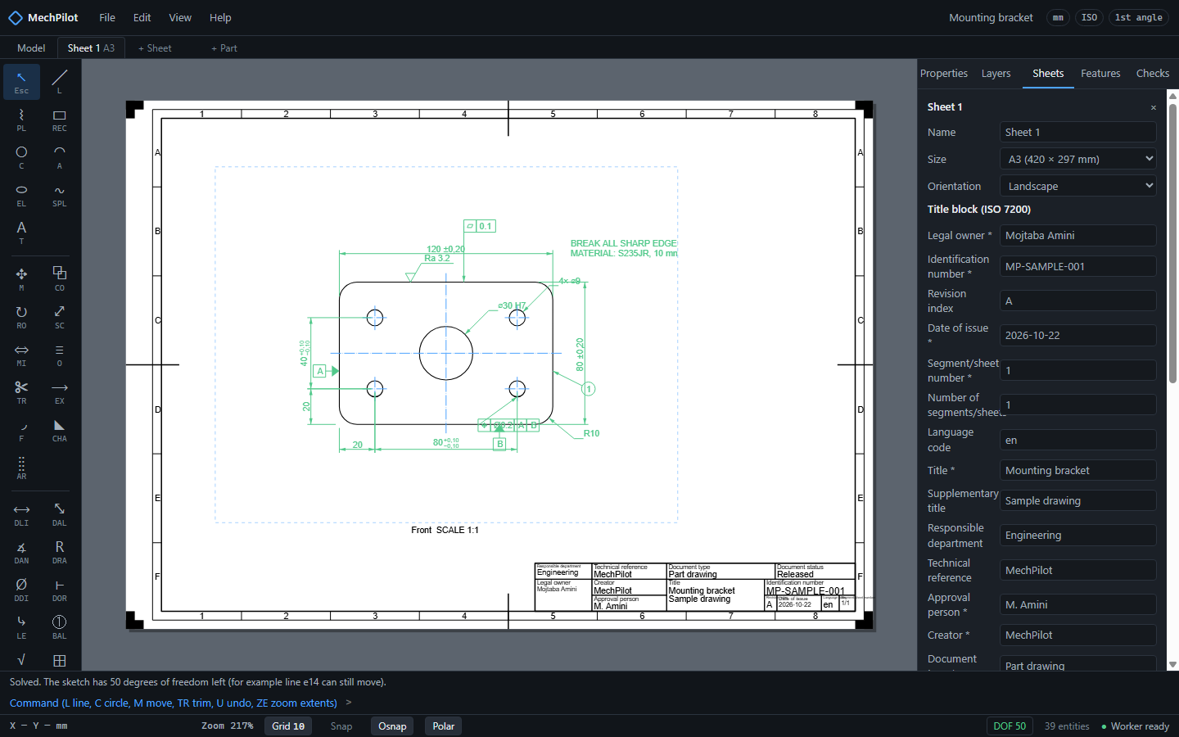
Task: Open the Properties panel tab
Action: (944, 74)
